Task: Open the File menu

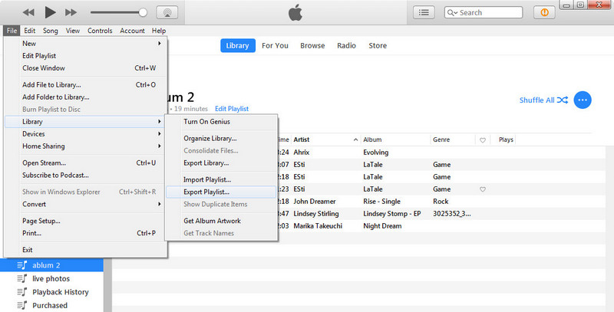Action: (x=12, y=31)
